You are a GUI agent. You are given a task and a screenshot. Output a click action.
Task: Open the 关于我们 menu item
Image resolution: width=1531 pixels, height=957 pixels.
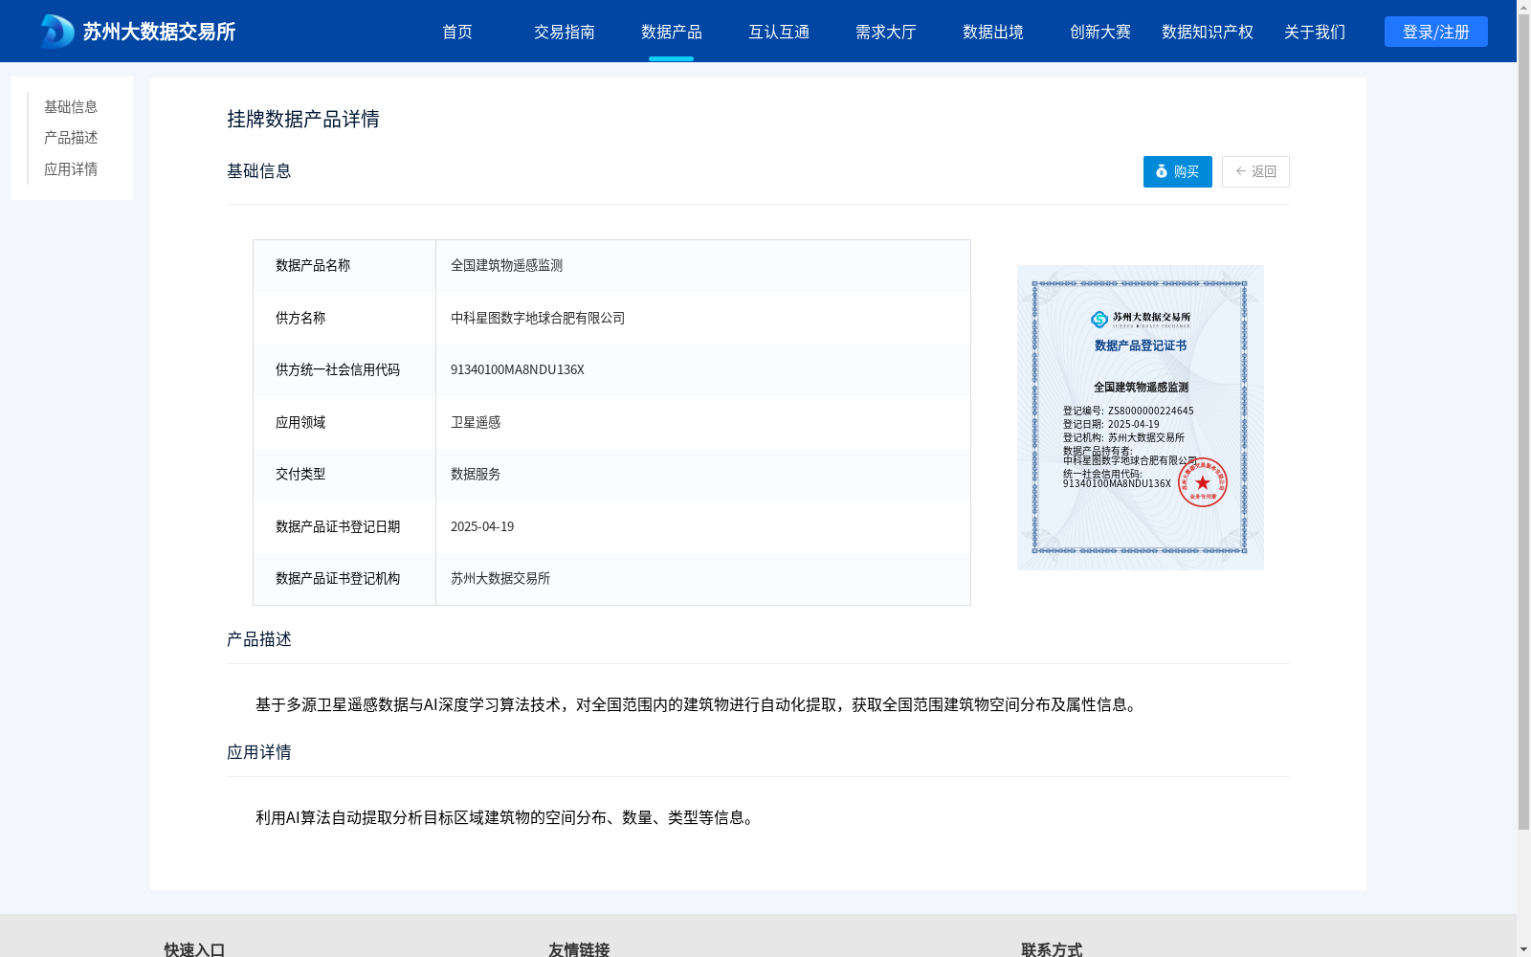coord(1315,32)
